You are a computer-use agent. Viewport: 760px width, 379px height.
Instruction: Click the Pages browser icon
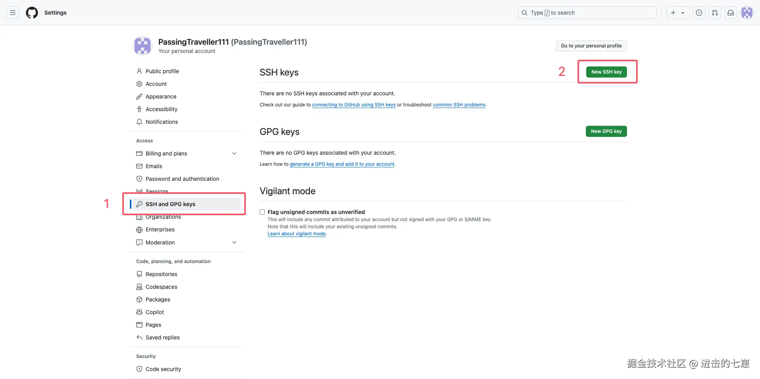point(139,325)
